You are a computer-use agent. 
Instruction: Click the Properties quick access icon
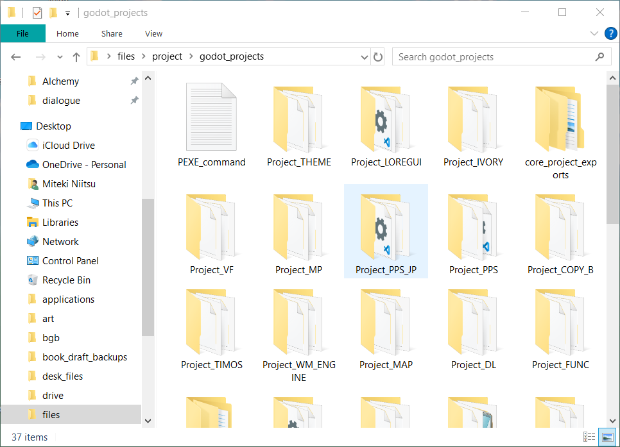click(37, 13)
